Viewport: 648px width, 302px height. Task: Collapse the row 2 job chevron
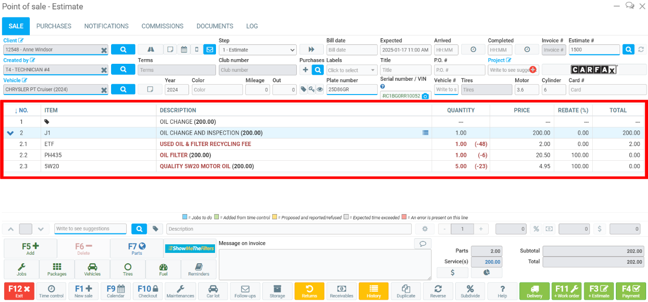pos(10,133)
